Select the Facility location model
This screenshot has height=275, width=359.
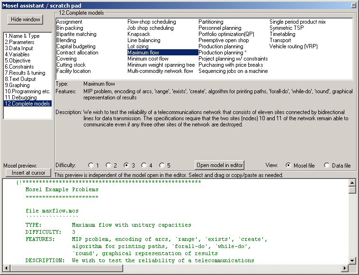pos(73,71)
